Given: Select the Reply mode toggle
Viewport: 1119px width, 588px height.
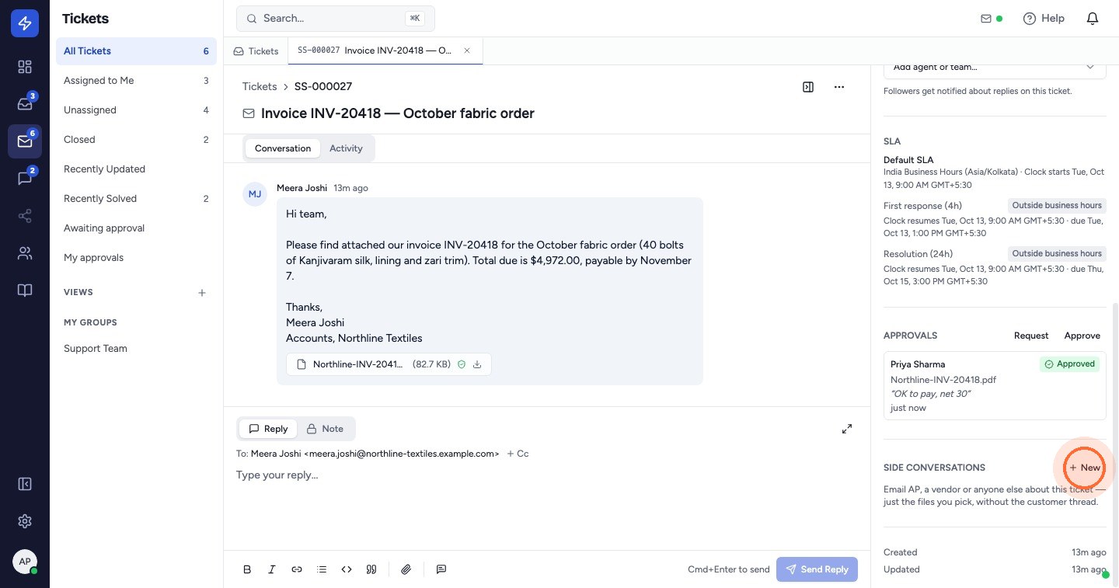Looking at the screenshot, I should (x=268, y=429).
